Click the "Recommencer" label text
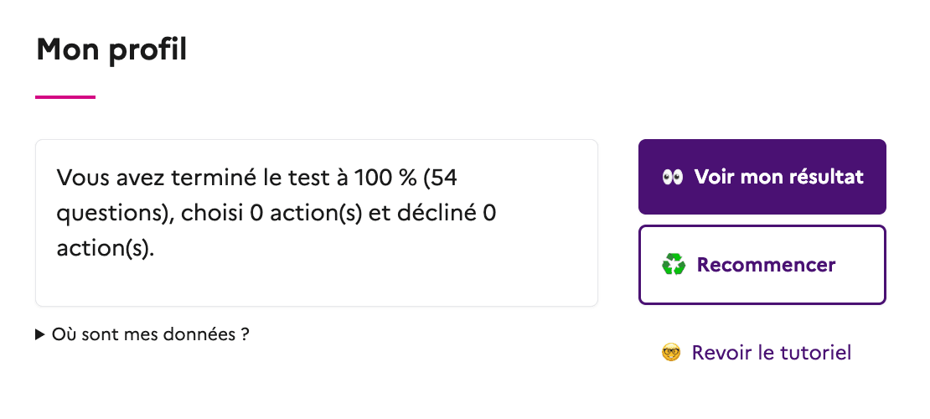The height and width of the screenshot is (419, 930). point(766,266)
